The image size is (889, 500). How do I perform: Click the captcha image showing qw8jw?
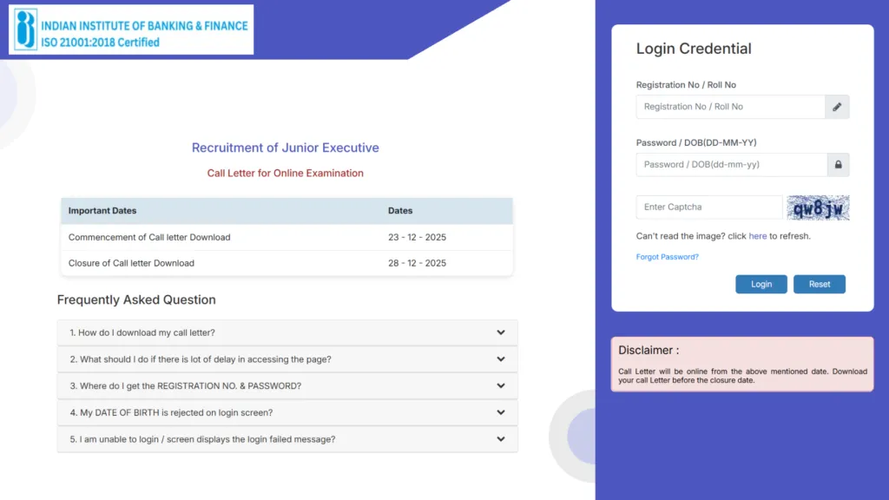817,207
